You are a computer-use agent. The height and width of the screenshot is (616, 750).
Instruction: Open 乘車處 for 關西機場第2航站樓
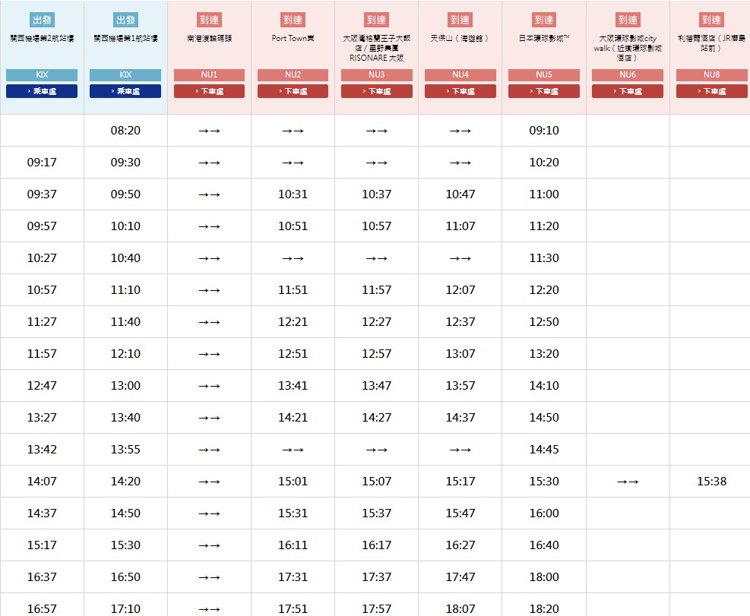[42, 91]
